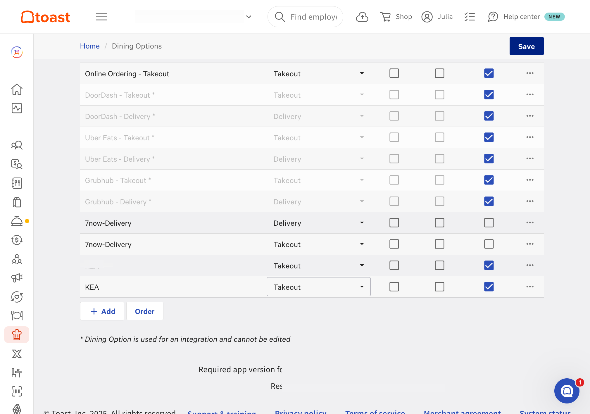Open the Shop cart icon

385,17
